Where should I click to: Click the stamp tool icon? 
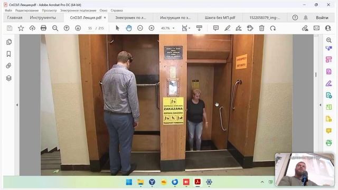point(250,28)
